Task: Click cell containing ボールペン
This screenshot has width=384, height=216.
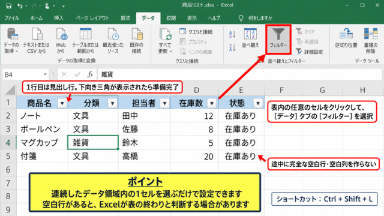Action: click(x=42, y=129)
